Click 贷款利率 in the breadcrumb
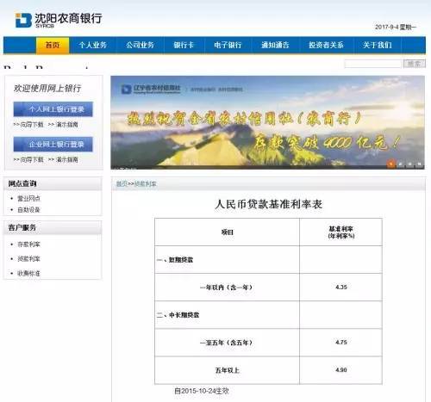The height and width of the screenshot is (402, 431). [146, 183]
